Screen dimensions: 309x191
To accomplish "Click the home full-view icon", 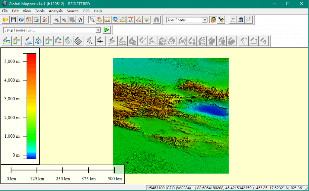I will pos(80,20).
